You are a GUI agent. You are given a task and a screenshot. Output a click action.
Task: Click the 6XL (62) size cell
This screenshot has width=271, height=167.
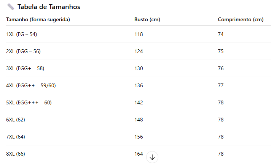click(x=16, y=120)
